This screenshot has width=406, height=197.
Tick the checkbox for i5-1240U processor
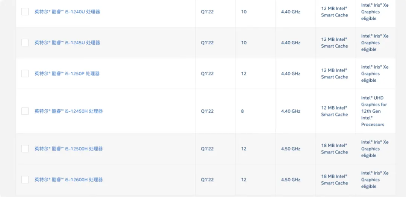click(25, 12)
